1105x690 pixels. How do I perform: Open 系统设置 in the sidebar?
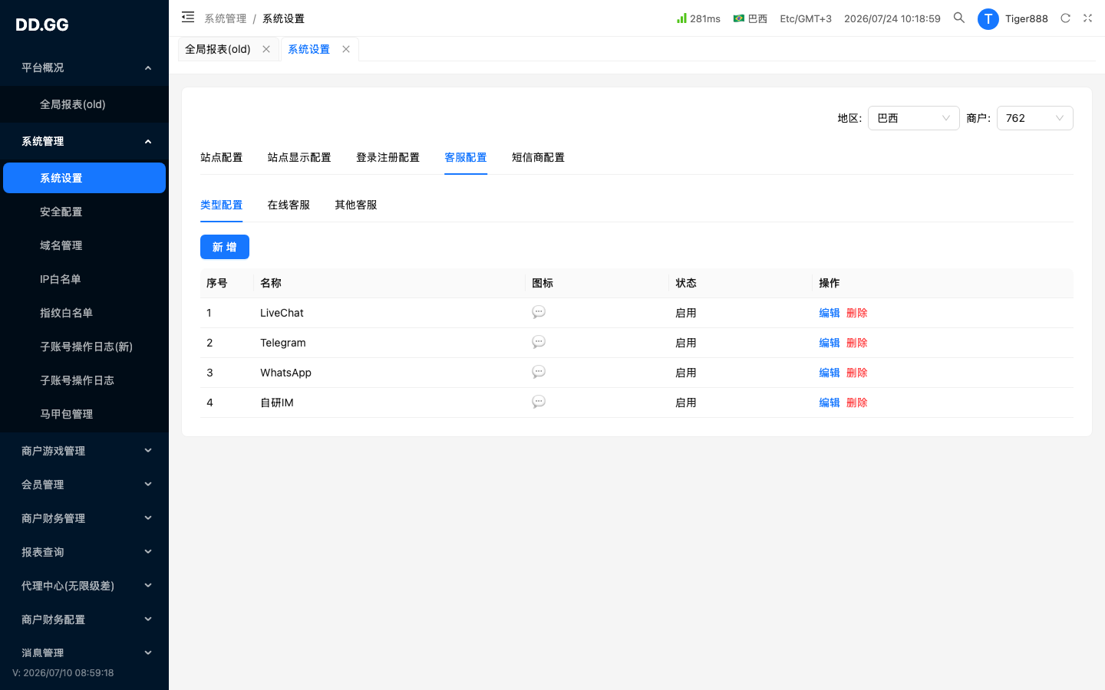click(84, 178)
